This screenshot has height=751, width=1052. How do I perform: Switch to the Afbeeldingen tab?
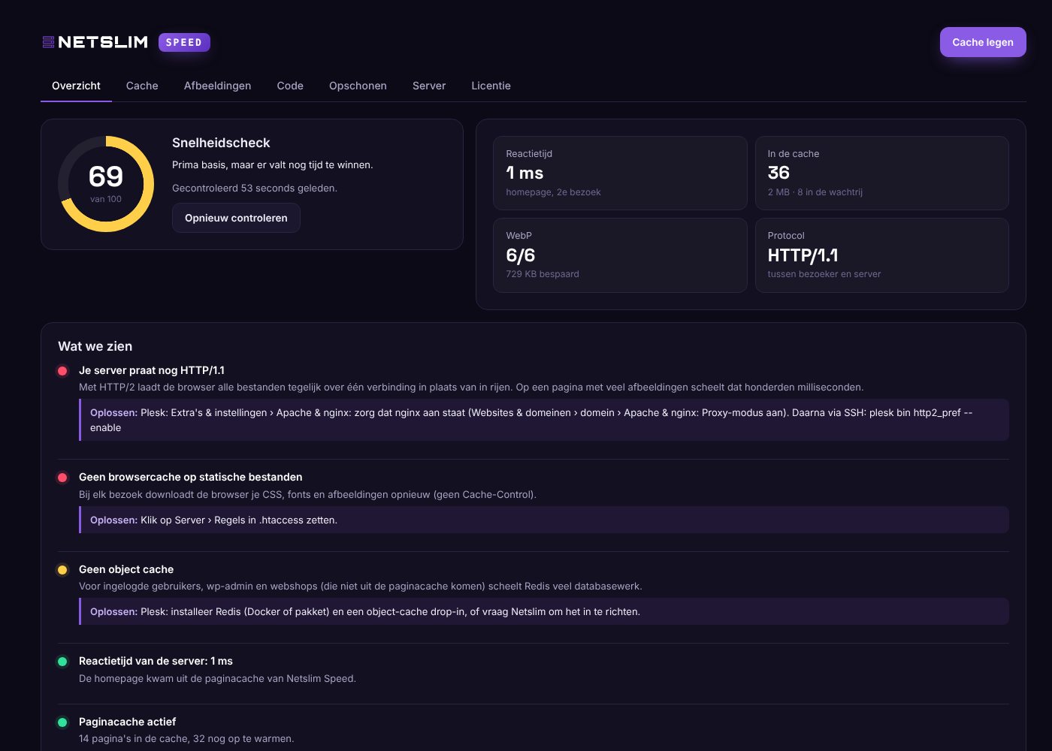[218, 86]
